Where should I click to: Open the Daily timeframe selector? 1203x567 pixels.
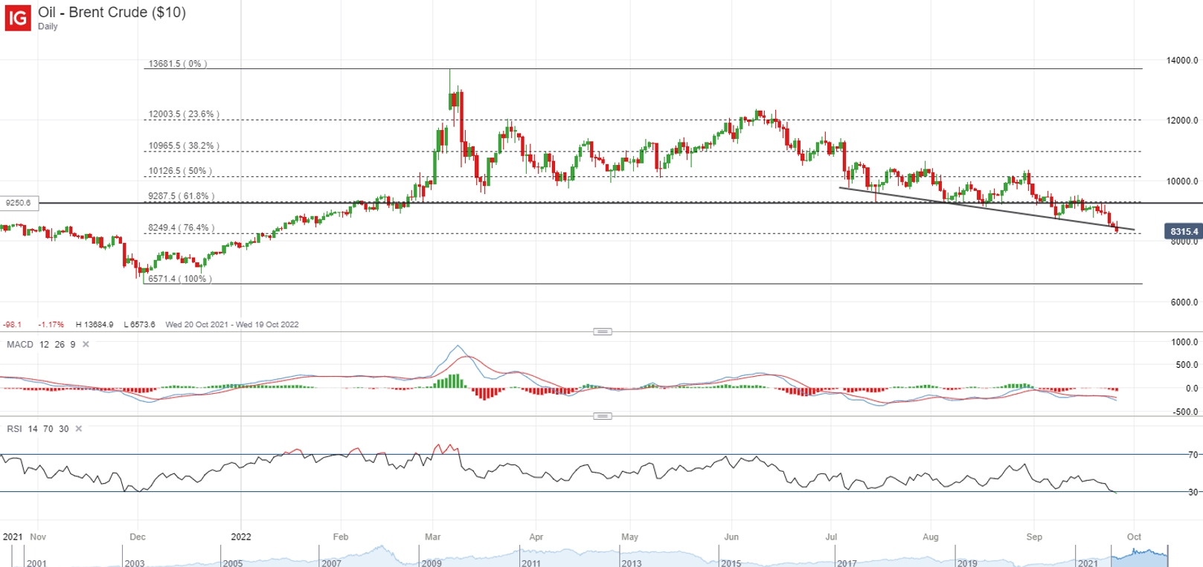tap(48, 27)
